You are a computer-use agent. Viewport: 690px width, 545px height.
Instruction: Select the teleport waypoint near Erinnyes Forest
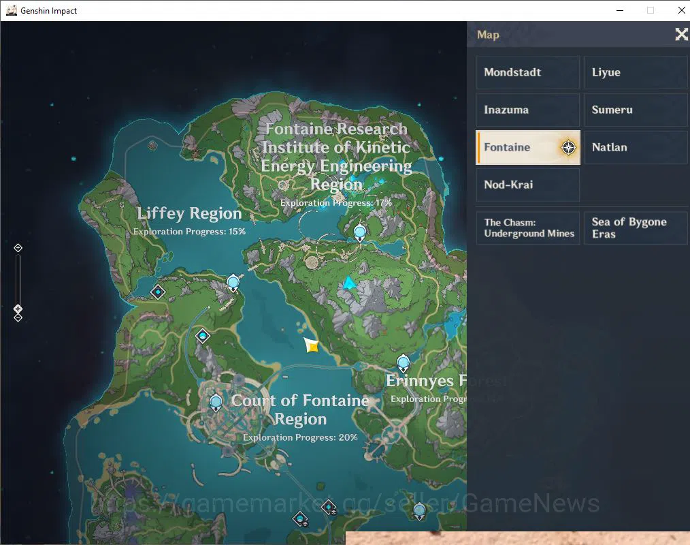(x=403, y=364)
